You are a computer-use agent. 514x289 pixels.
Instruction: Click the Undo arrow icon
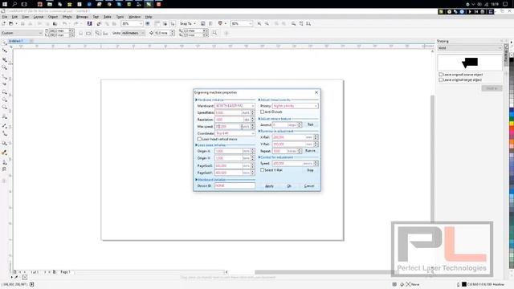click(x=64, y=23)
